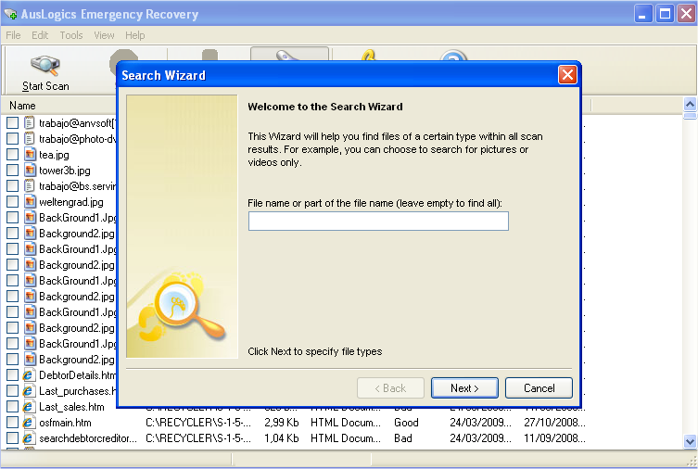This screenshot has width=698, height=469.
Task: Open the Tools menu
Action: click(71, 35)
